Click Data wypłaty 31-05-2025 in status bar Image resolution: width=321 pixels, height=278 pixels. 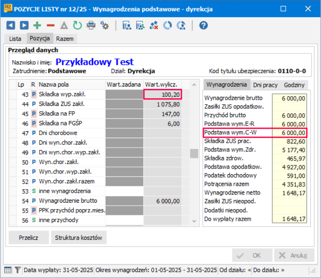pos(58,270)
